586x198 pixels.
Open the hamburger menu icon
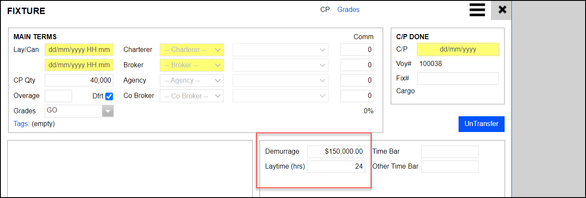[477, 9]
